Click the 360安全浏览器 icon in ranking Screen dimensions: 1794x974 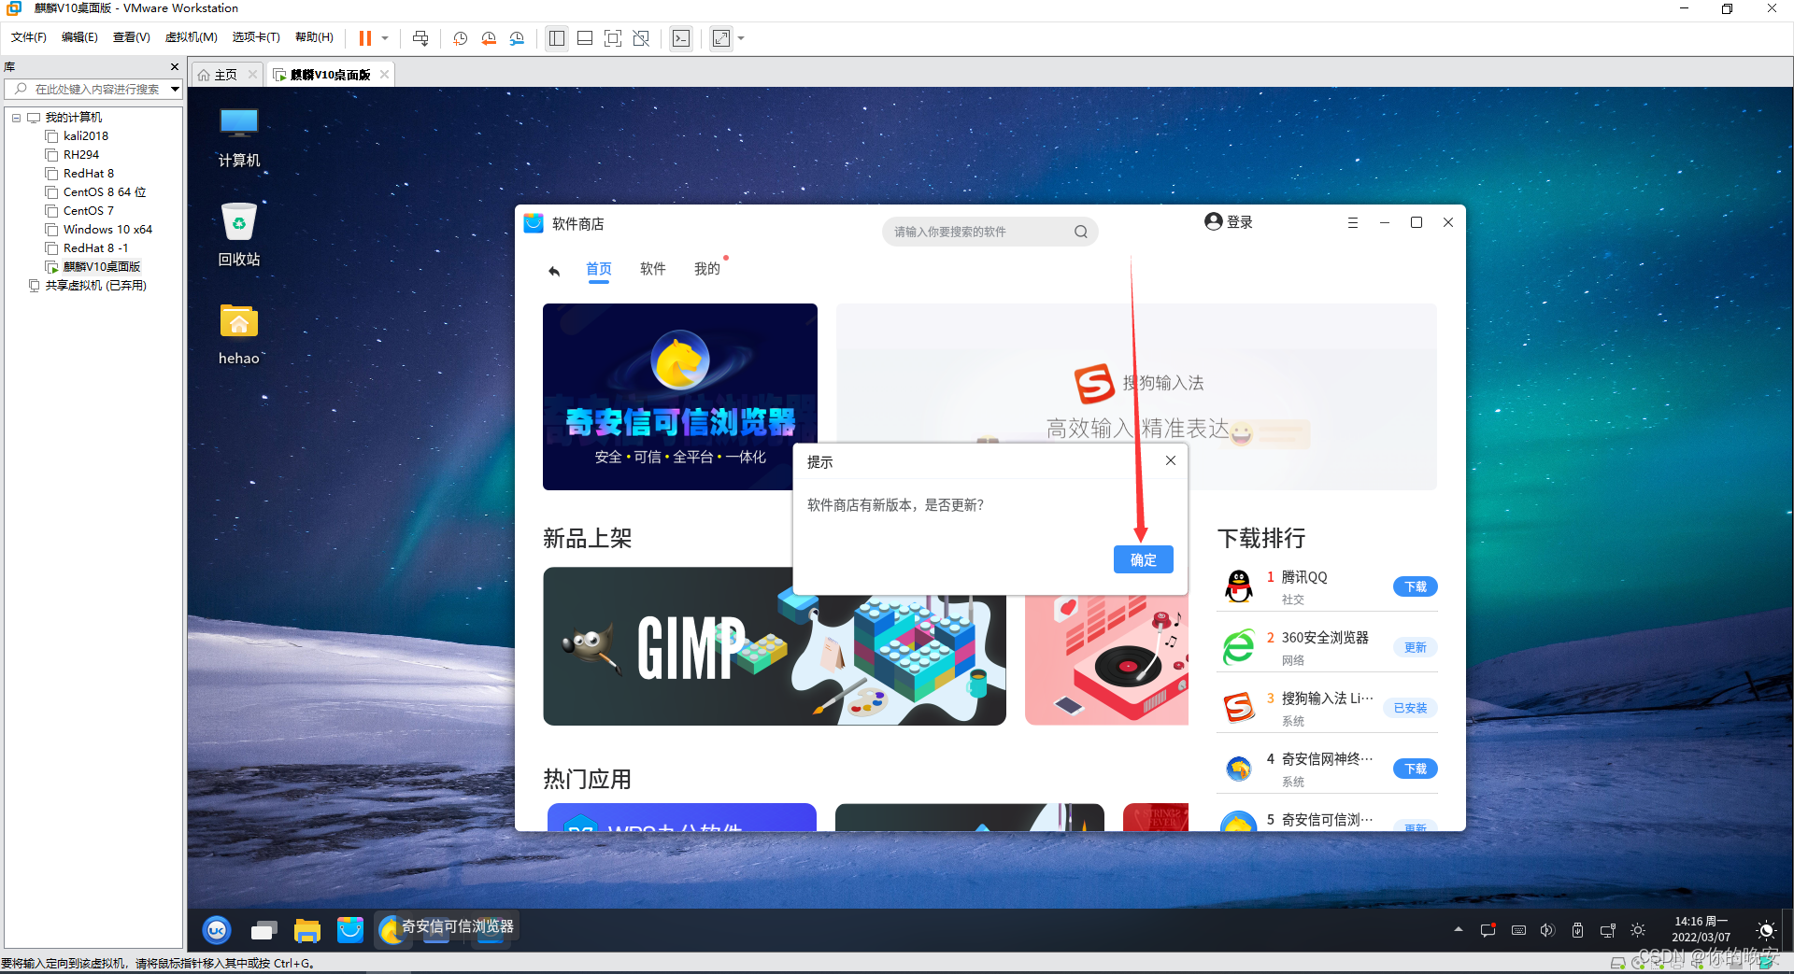pyautogui.click(x=1239, y=647)
